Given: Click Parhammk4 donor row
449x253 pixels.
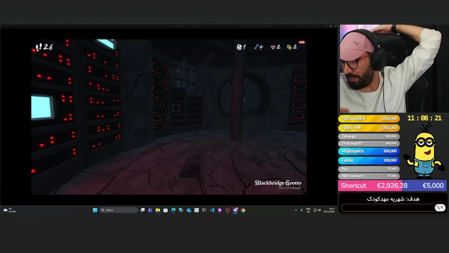Looking at the screenshot, I should [x=369, y=118].
